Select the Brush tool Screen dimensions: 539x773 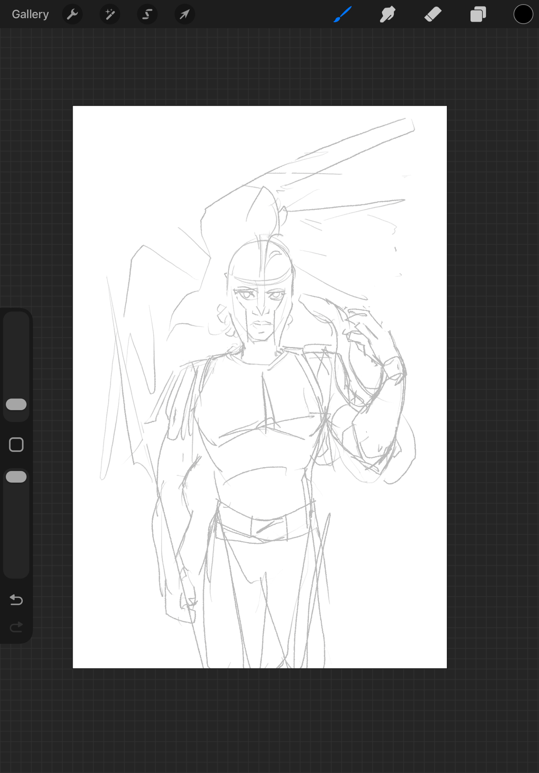[342, 14]
